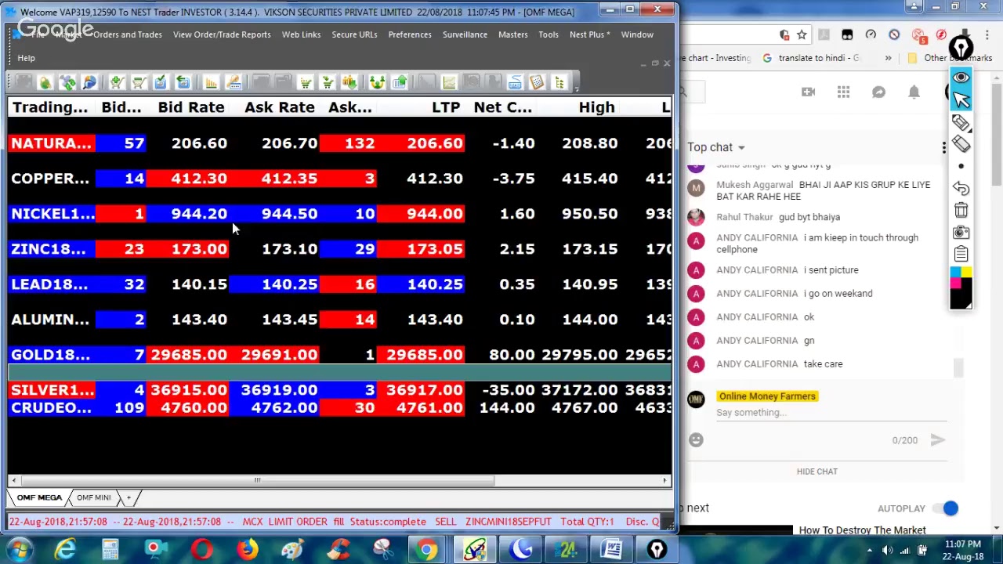Select the GOLD18 row in market watch
Viewport: 1003px width, 564px height.
[340, 355]
